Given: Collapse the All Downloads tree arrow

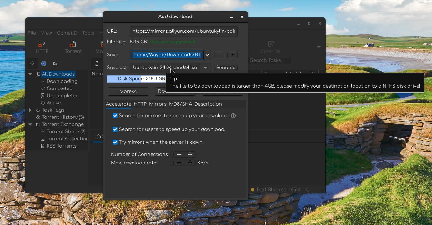Looking at the screenshot, I should point(30,74).
